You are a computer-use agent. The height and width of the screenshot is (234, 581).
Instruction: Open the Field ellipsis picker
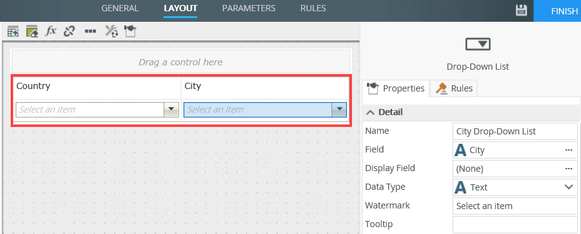[569, 150]
